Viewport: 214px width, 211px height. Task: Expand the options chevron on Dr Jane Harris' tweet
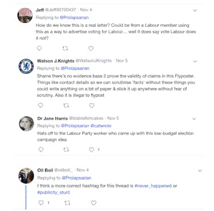tap(194, 119)
